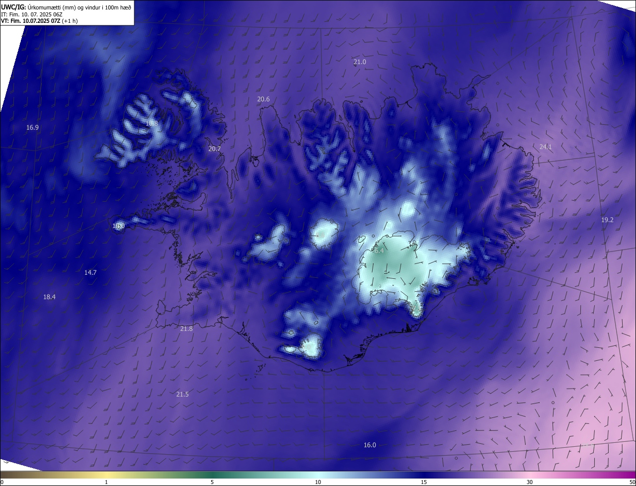Click the title 'UWC/IG: Úrkomumætti (mm) og vindur'
Screen dimensions: 636x486
click(x=66, y=7)
